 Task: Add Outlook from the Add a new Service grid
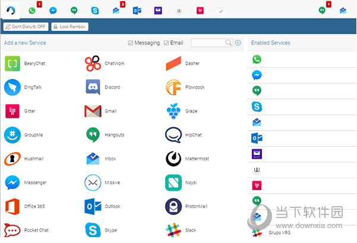(102, 206)
